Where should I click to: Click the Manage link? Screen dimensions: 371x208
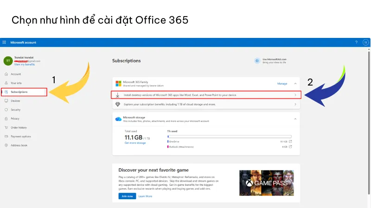[x=282, y=84]
